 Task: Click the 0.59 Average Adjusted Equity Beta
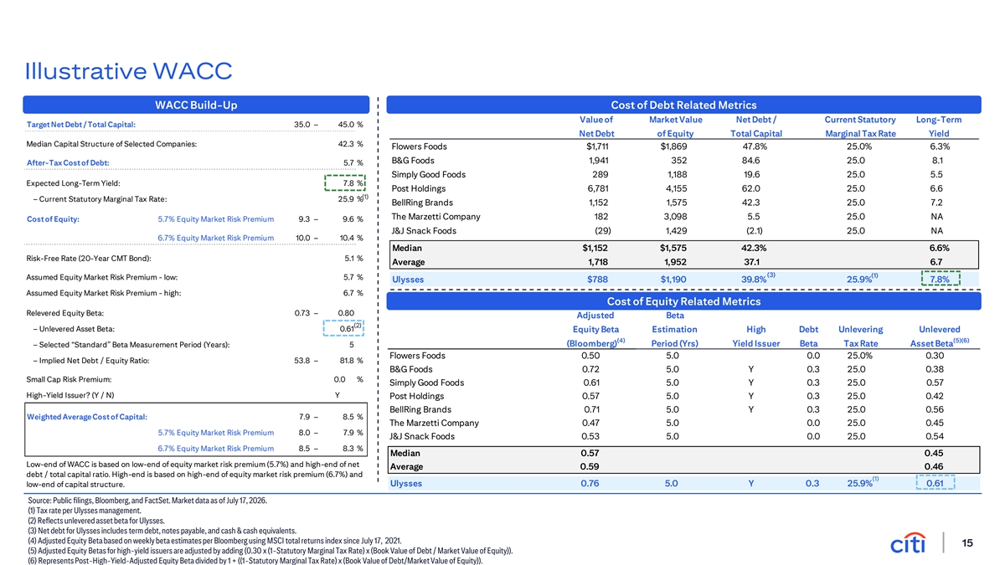[x=591, y=466]
